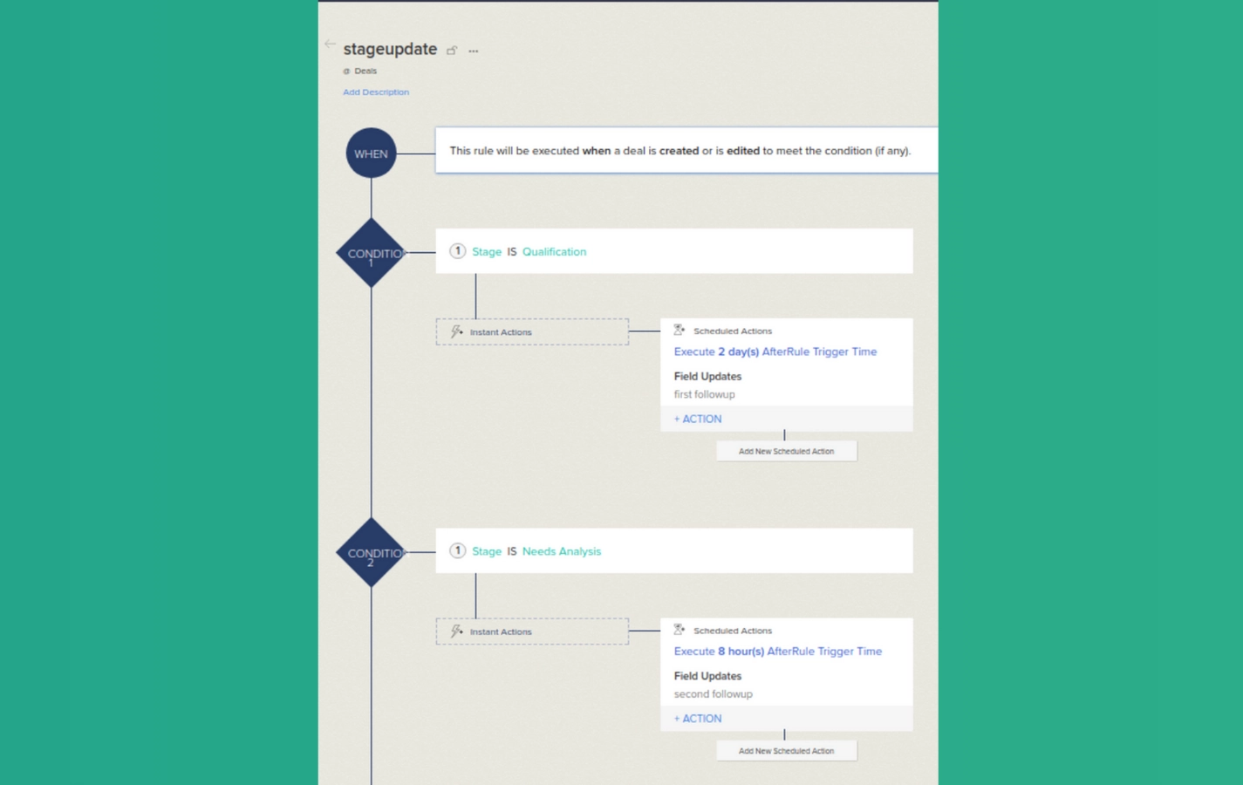Image resolution: width=1243 pixels, height=785 pixels.
Task: Click + ACTION under first followup
Action: (698, 419)
